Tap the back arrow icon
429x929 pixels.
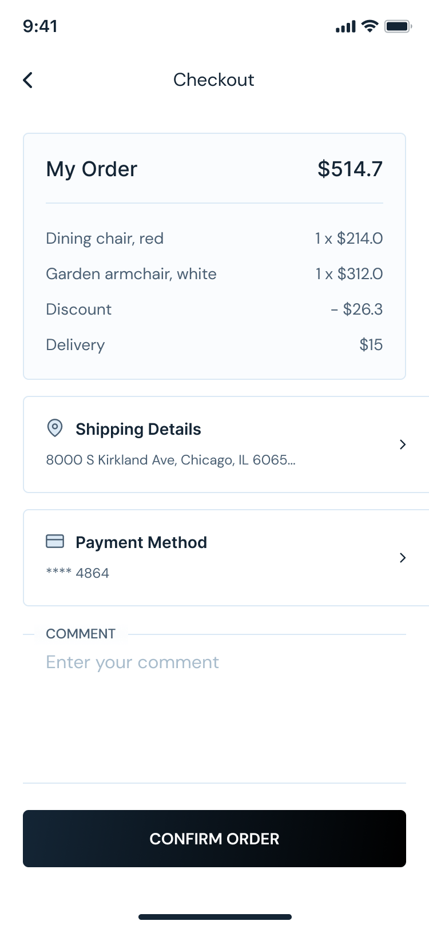[28, 80]
